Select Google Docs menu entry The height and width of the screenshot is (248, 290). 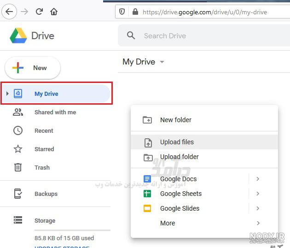click(204, 179)
